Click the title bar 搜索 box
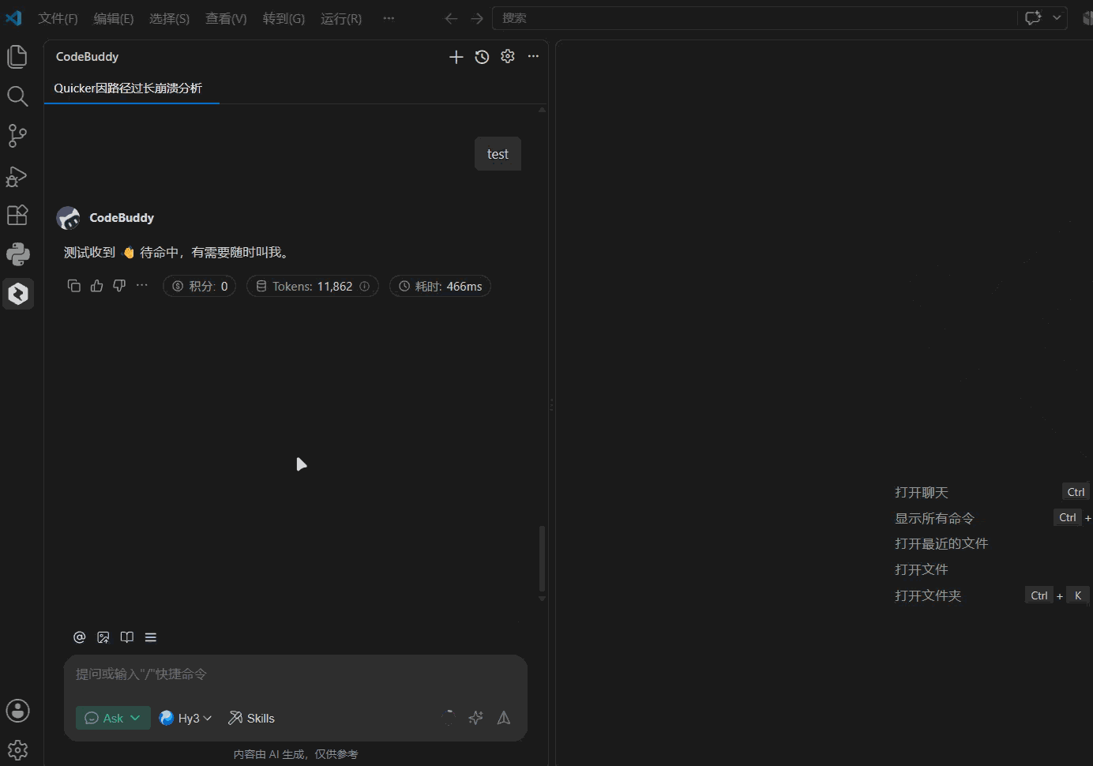 coord(754,17)
